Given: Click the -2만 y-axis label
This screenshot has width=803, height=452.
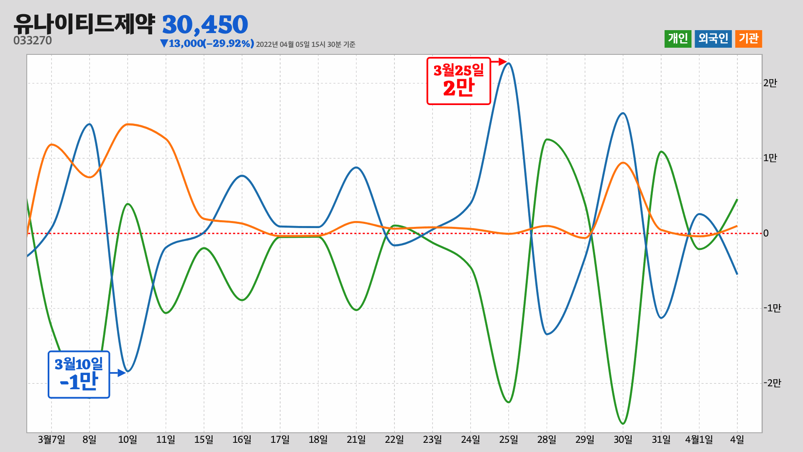Looking at the screenshot, I should coord(772,383).
